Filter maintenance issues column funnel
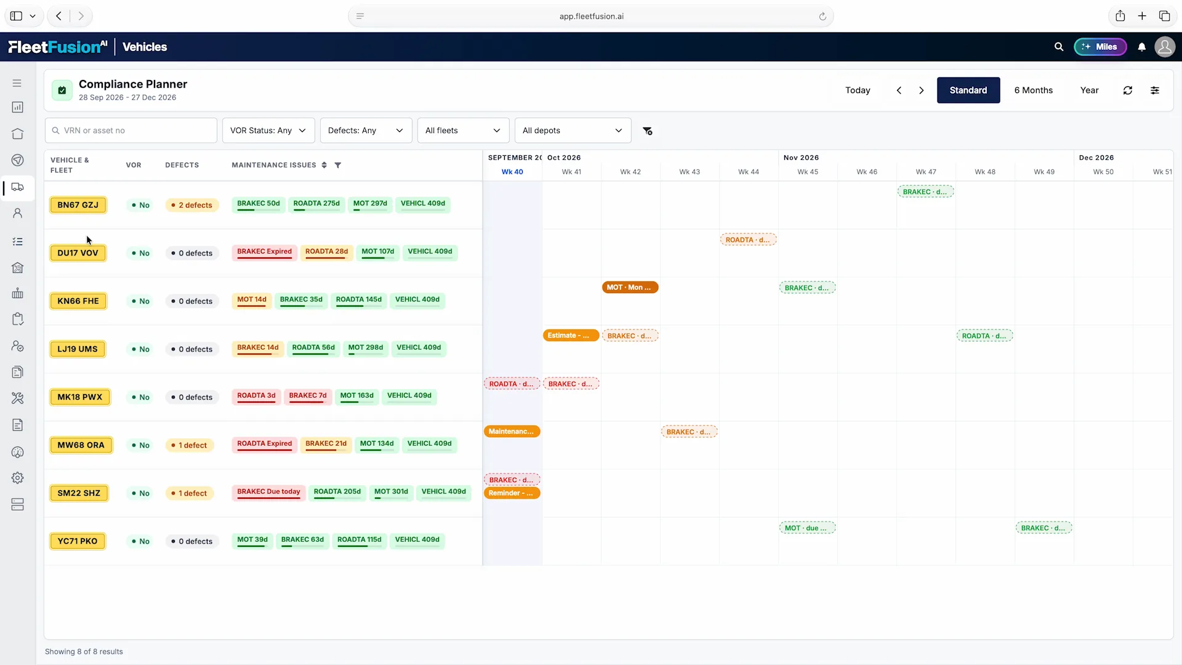 (337, 165)
